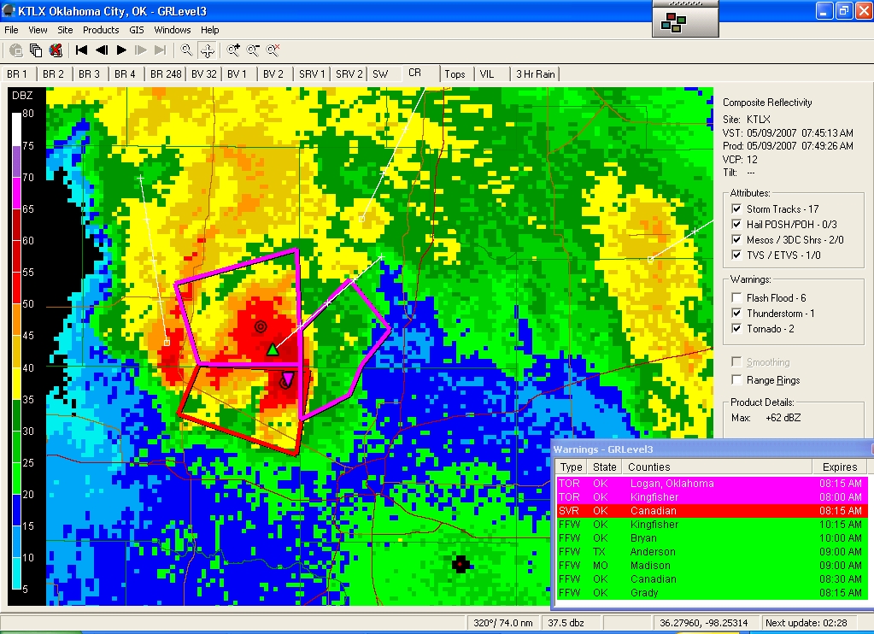Viewport: 874px width, 634px height.
Task: Click the green triangle hail marker on radar
Action: [x=272, y=350]
